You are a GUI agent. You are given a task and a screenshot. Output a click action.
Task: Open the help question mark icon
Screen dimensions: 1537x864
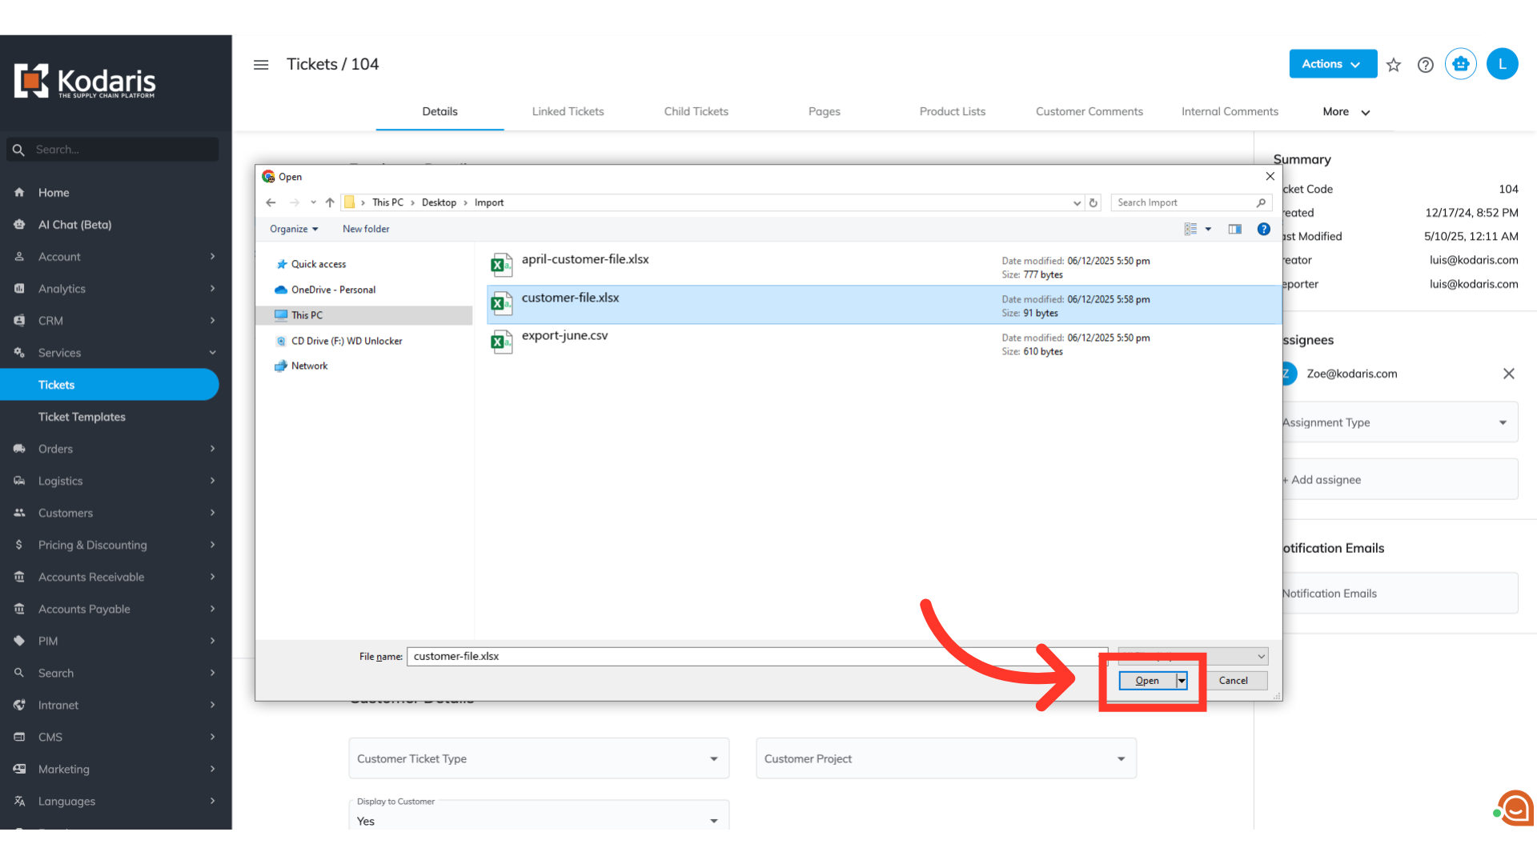1425,65
